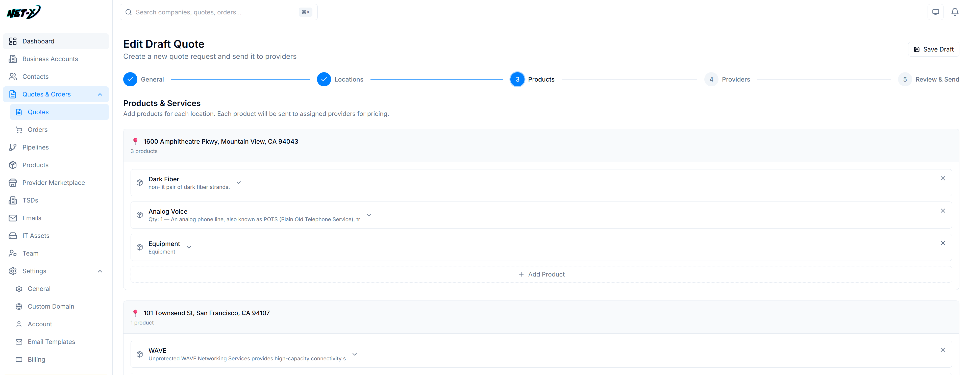969x375 pixels.
Task: Select Quotes in the sidebar menu
Action: pyautogui.click(x=38, y=112)
